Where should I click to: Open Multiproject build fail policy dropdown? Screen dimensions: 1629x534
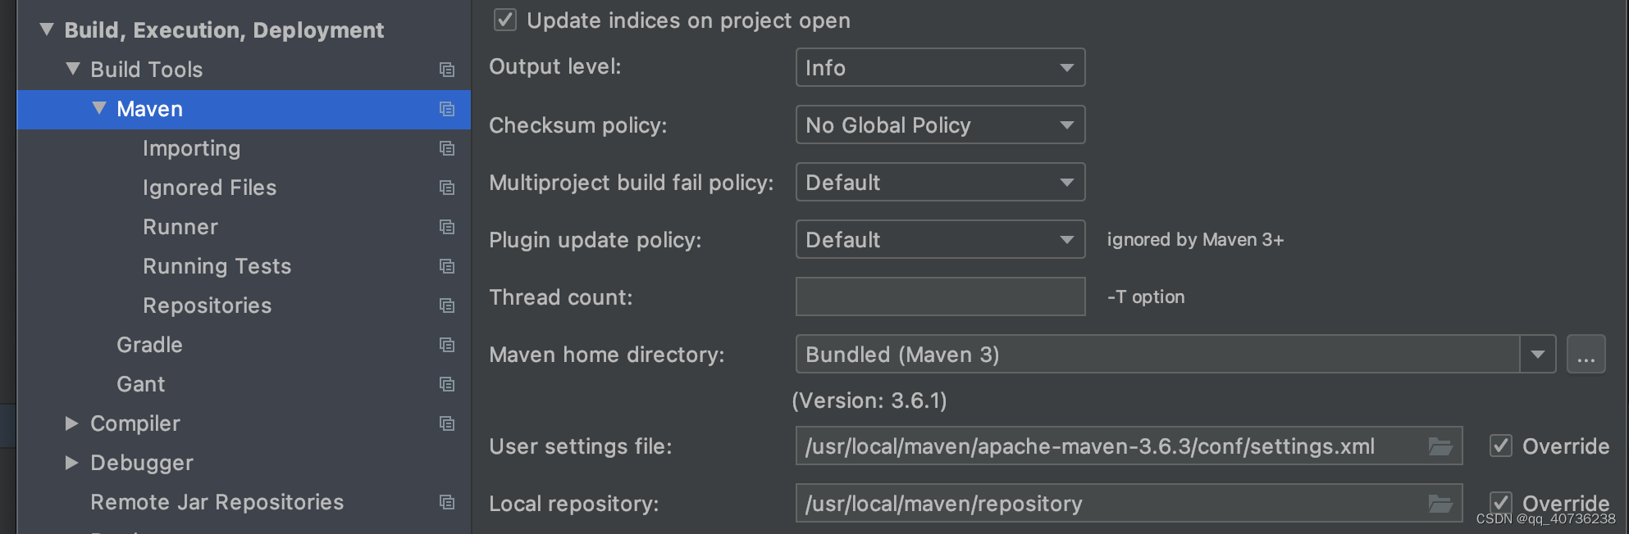coord(940,182)
